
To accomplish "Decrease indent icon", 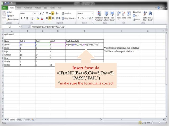I will 57,18.
